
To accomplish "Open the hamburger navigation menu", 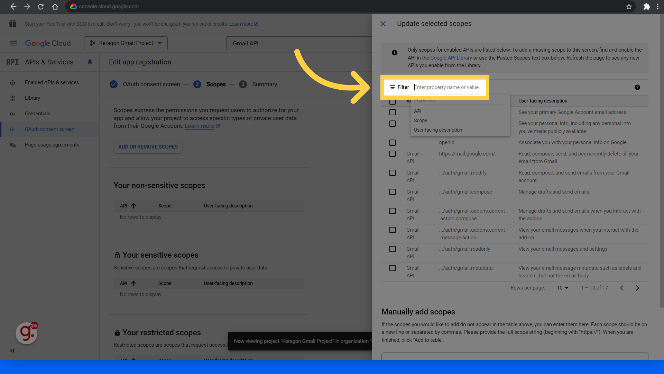I will [x=13, y=43].
